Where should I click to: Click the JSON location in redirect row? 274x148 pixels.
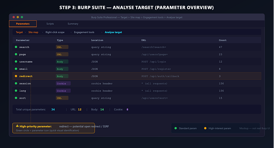[x=95, y=76]
